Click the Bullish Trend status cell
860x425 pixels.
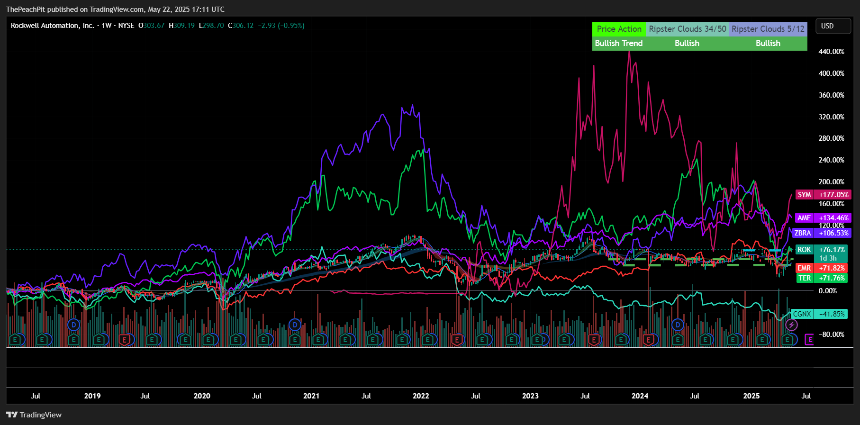click(x=619, y=43)
